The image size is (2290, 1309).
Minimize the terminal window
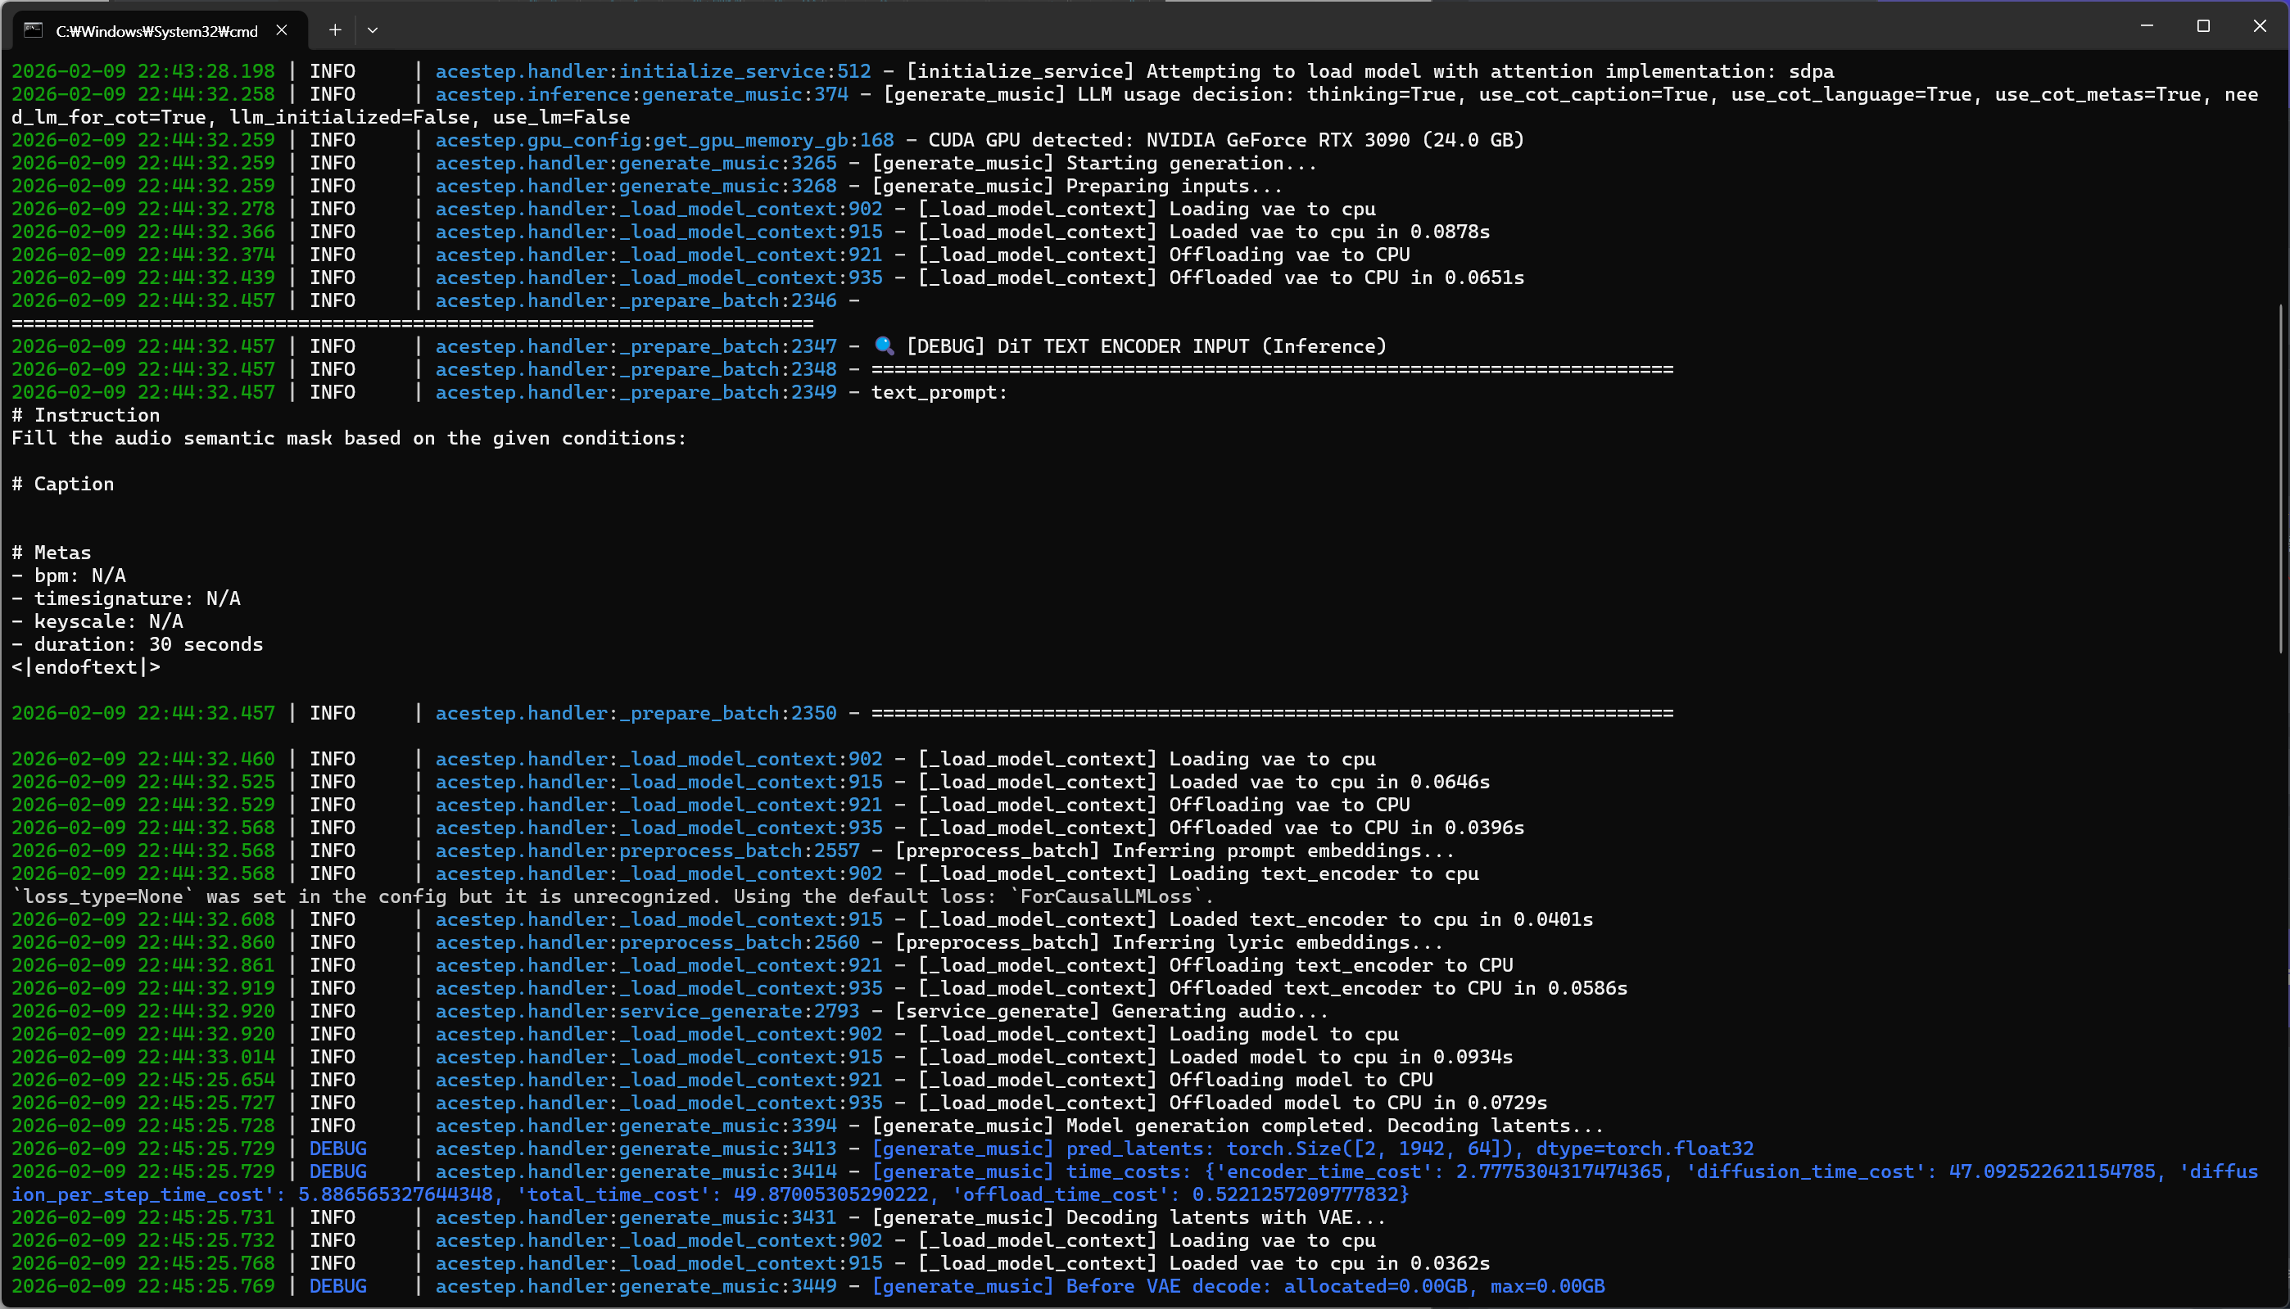[x=2146, y=26]
